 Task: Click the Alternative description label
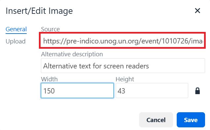pyautogui.click(x=72, y=54)
